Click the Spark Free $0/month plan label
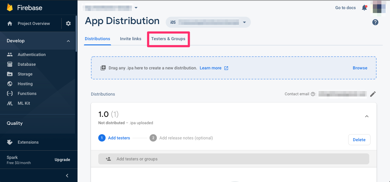The height and width of the screenshot is (182, 390). coord(19,160)
